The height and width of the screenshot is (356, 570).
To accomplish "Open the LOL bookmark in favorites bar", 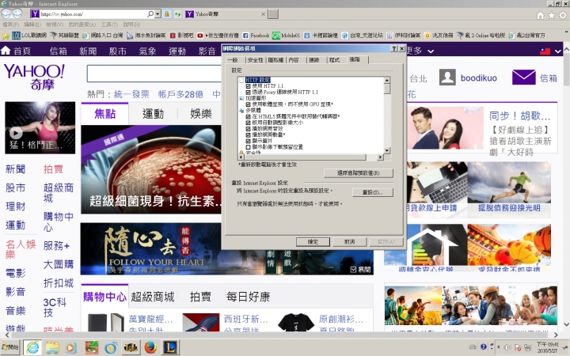I will 29,36.
